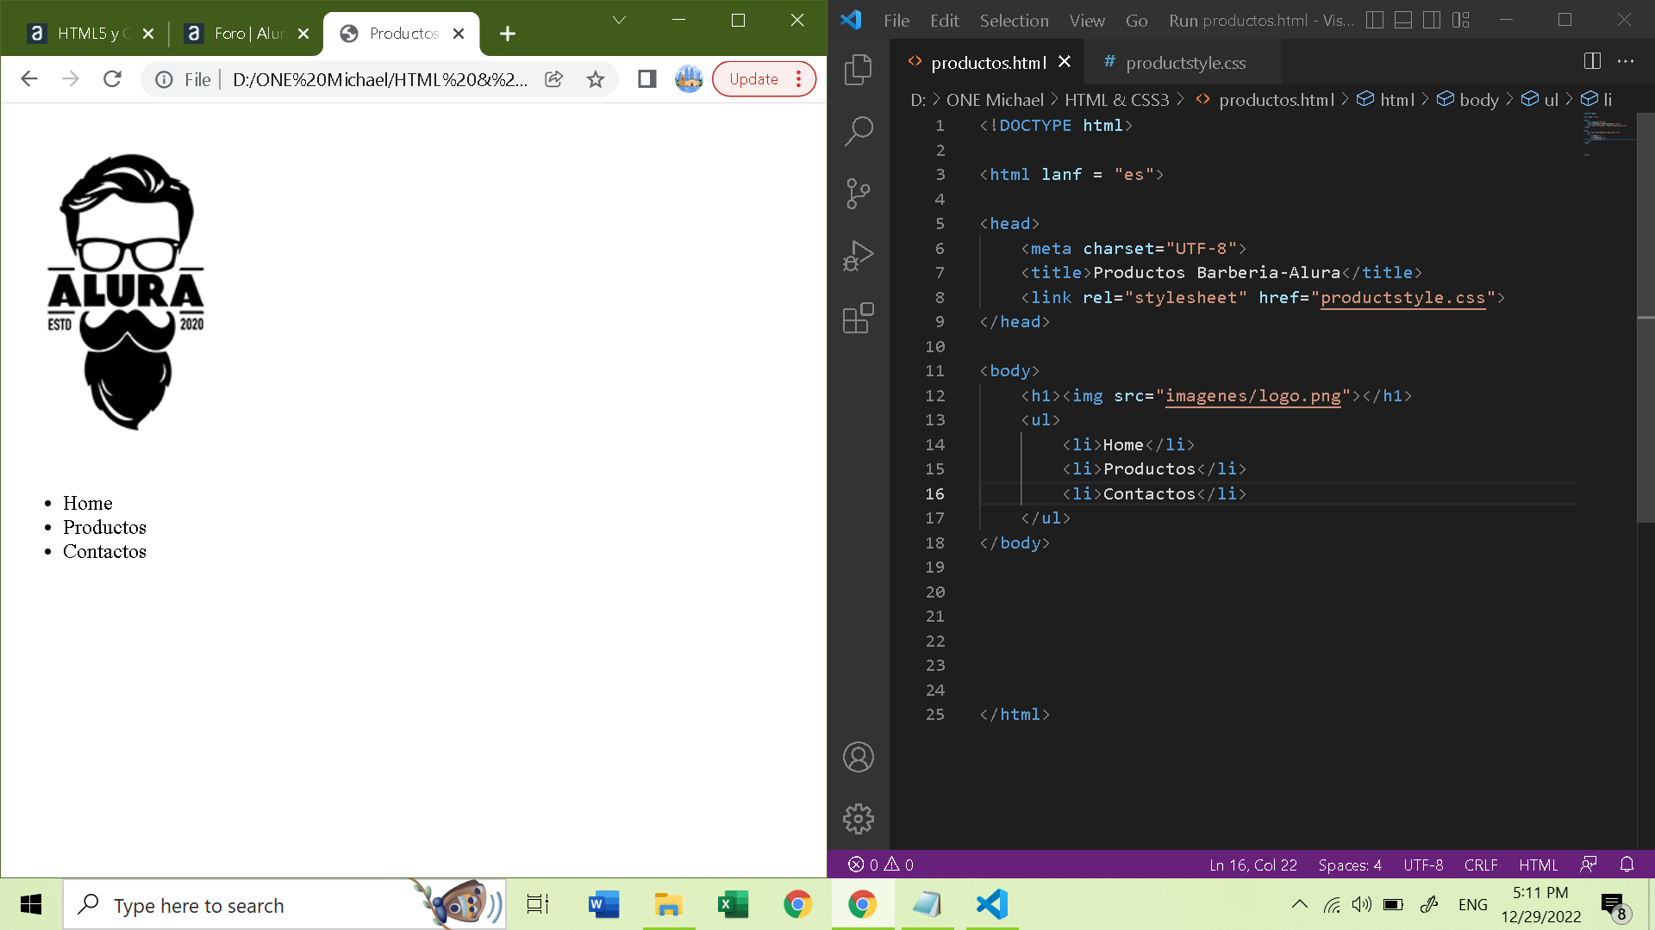Change indentation via Spaces: 4

click(x=1349, y=865)
